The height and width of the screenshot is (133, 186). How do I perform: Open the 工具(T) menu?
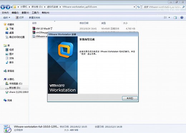pos(35,13)
